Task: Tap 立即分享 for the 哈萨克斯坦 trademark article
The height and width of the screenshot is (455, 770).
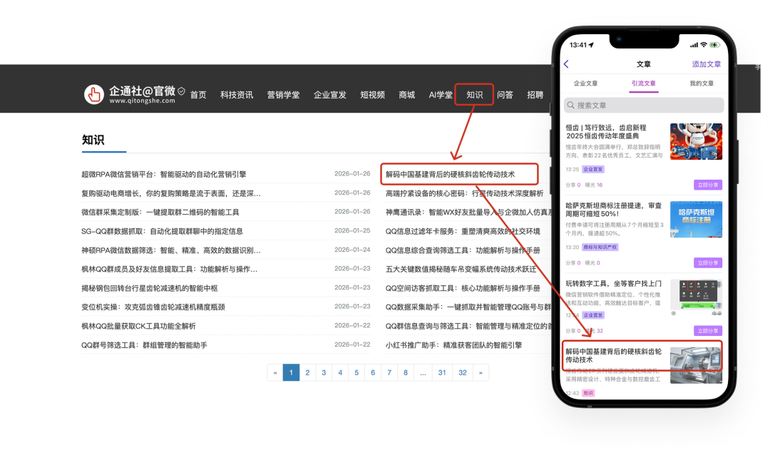Action: [x=707, y=262]
